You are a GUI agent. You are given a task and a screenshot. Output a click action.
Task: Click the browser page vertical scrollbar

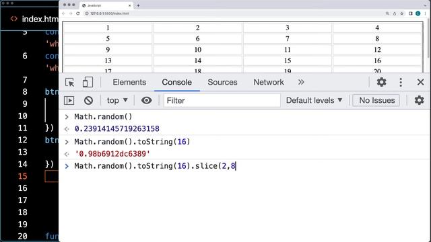tap(428, 38)
